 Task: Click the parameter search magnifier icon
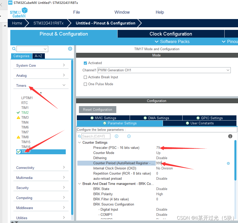[79, 136]
